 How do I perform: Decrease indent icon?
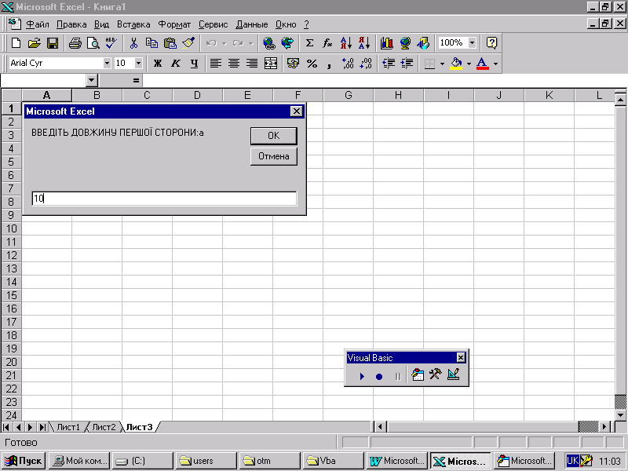tap(389, 64)
